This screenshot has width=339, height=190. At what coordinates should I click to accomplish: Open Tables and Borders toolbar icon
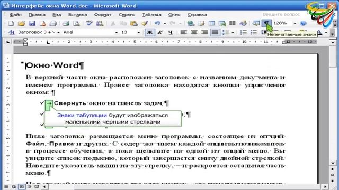pos(201,23)
